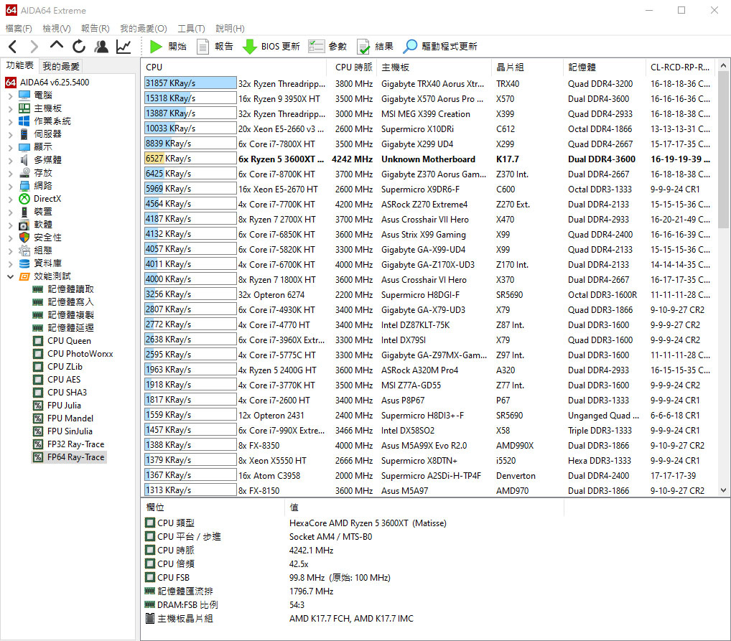Select the 資料庫 database icon

(24, 263)
